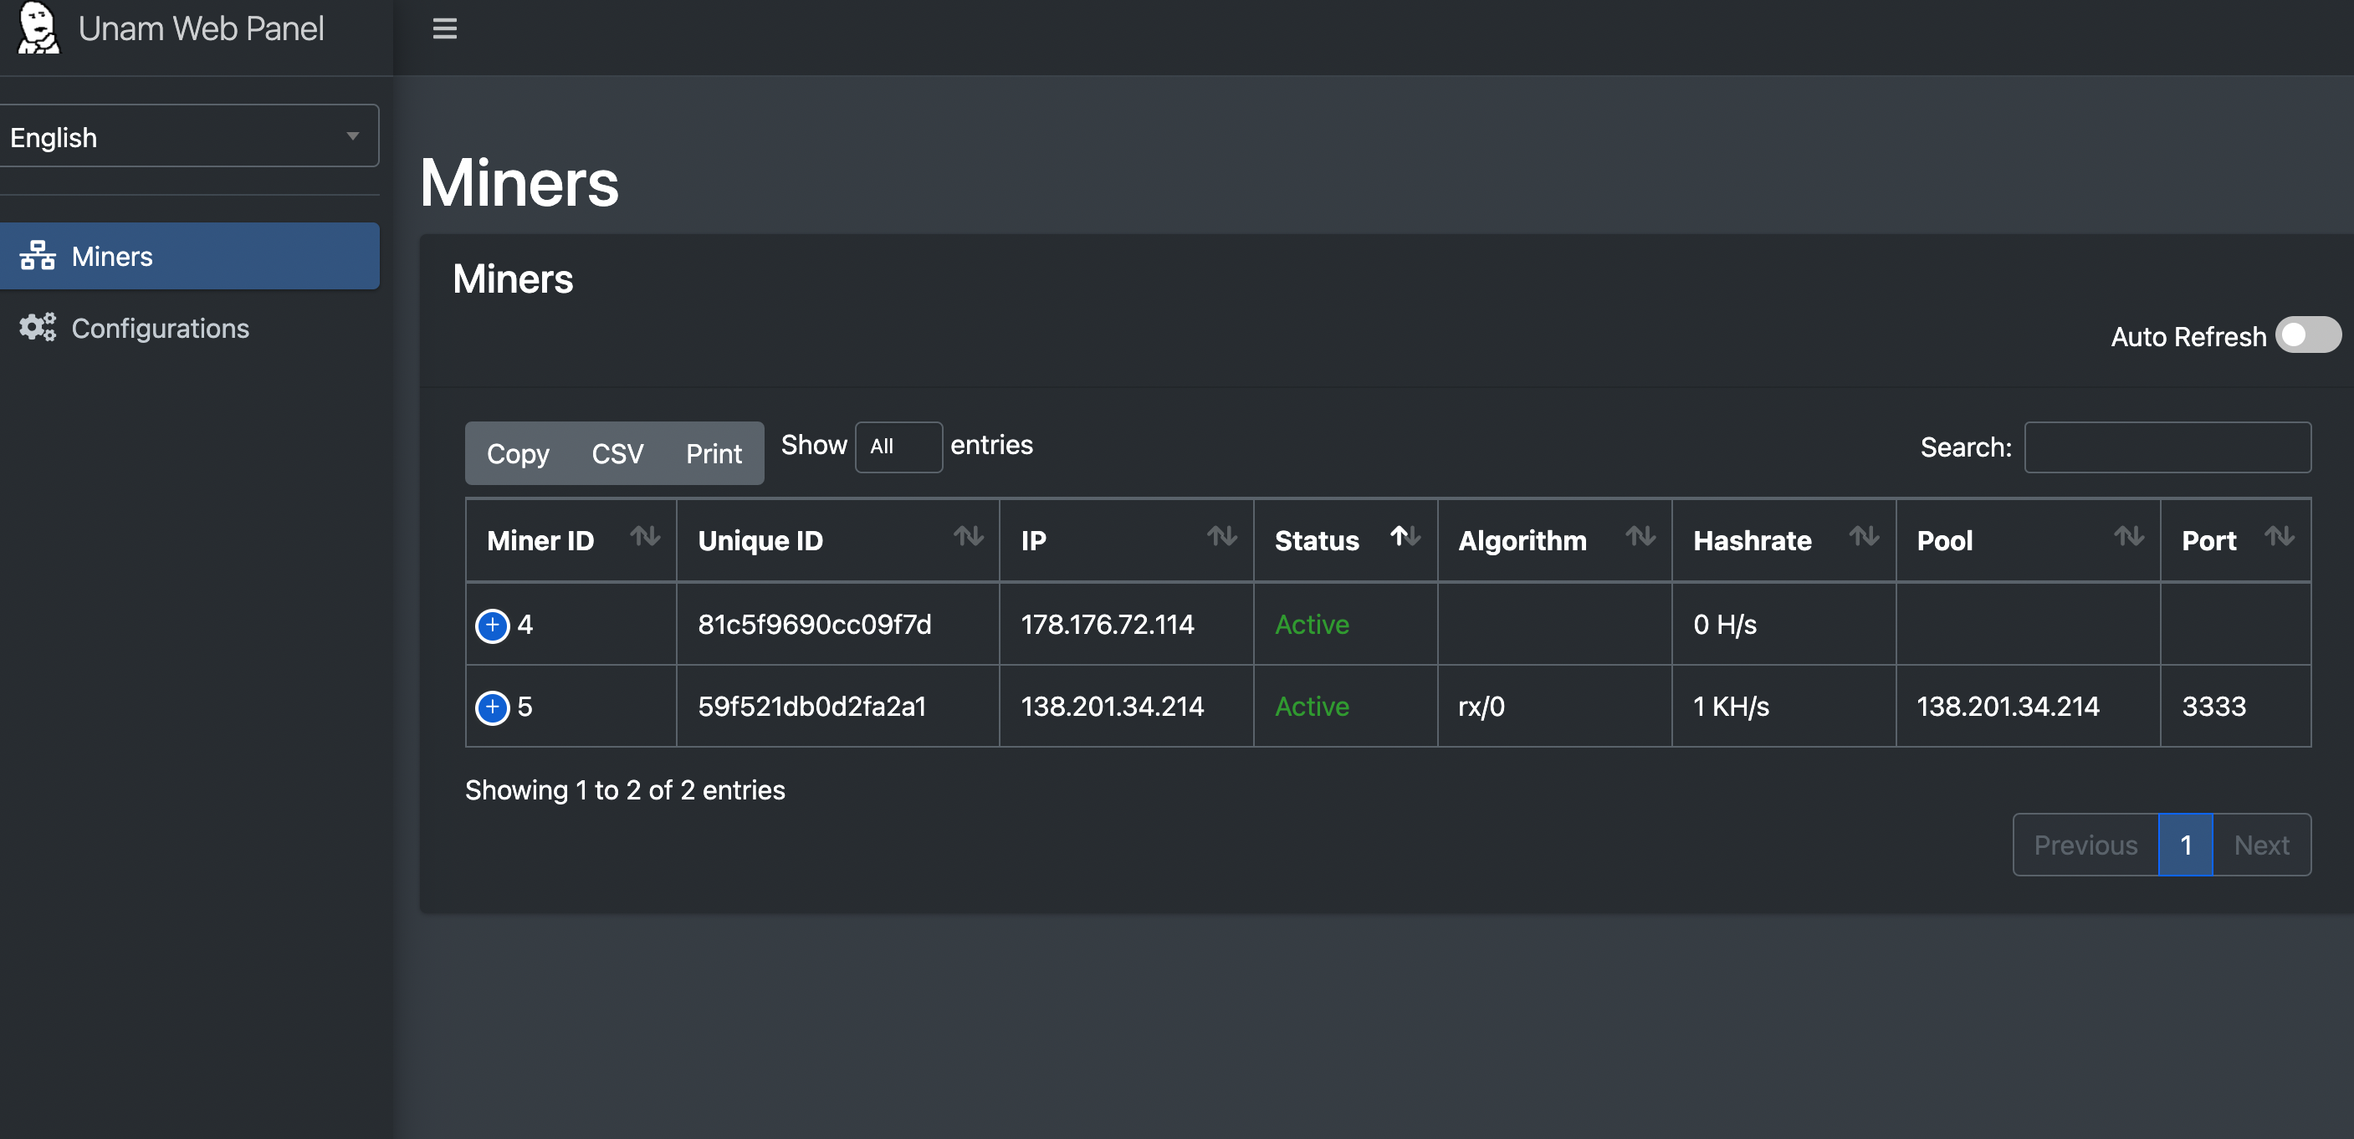The width and height of the screenshot is (2354, 1139).
Task: Sort by IP column
Action: 1126,540
